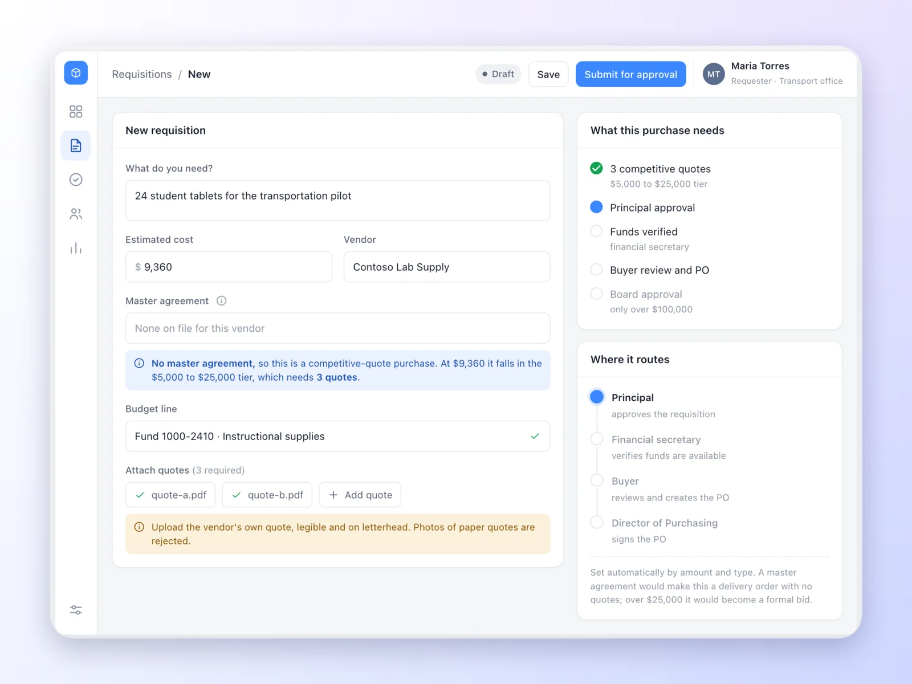Open the Budget line fund selector
Image resolution: width=912 pixels, height=684 pixels.
337,436
